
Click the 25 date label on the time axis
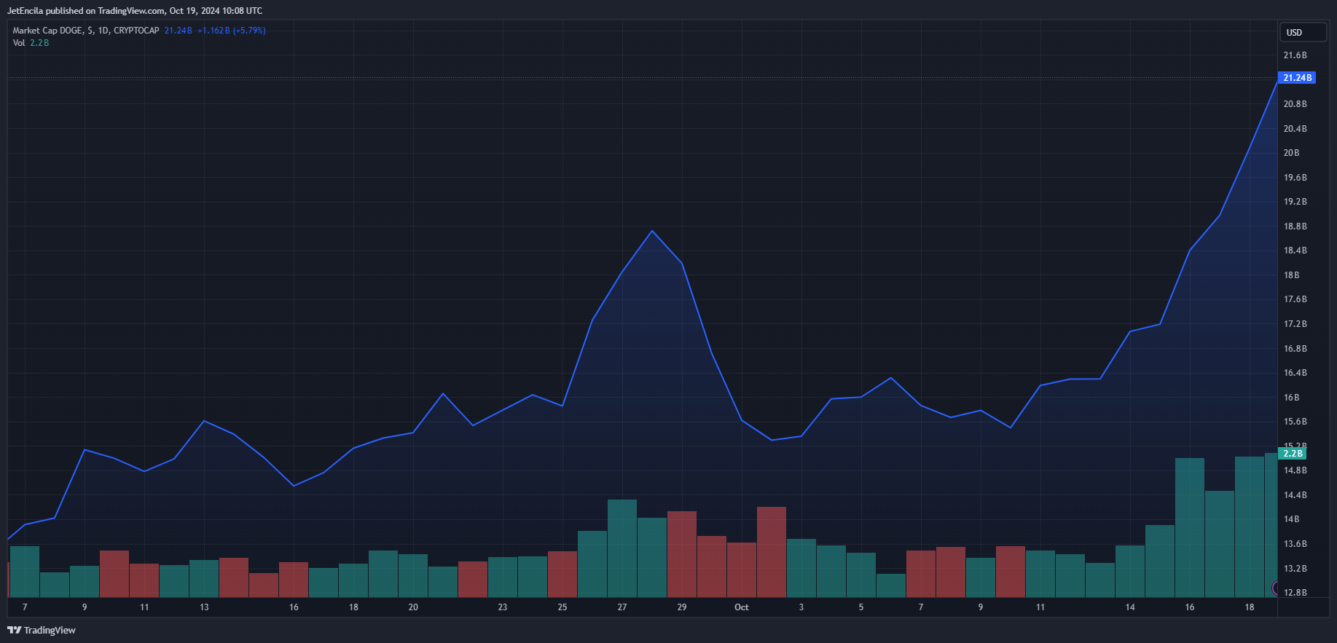pyautogui.click(x=562, y=607)
